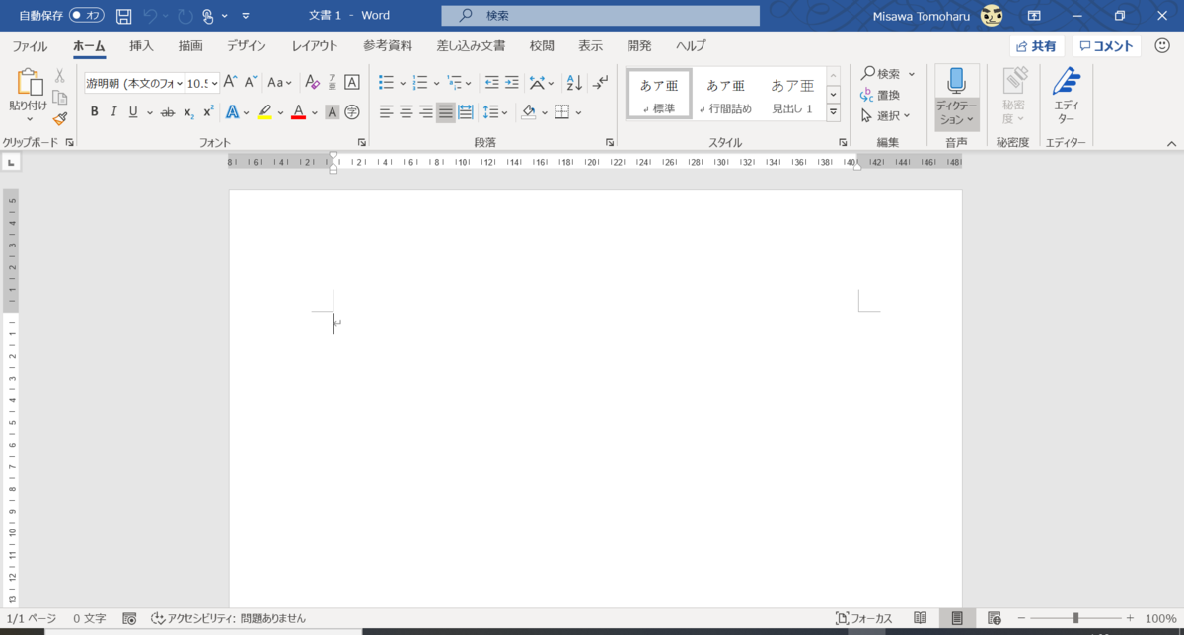Align paragraph text to the right

point(426,112)
